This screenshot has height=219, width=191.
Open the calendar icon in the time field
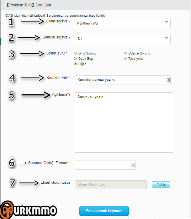tap(133, 165)
